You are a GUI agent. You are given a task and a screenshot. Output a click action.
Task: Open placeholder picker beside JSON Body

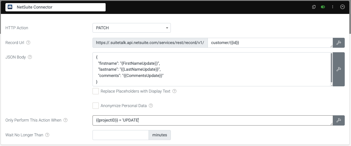[339, 69]
